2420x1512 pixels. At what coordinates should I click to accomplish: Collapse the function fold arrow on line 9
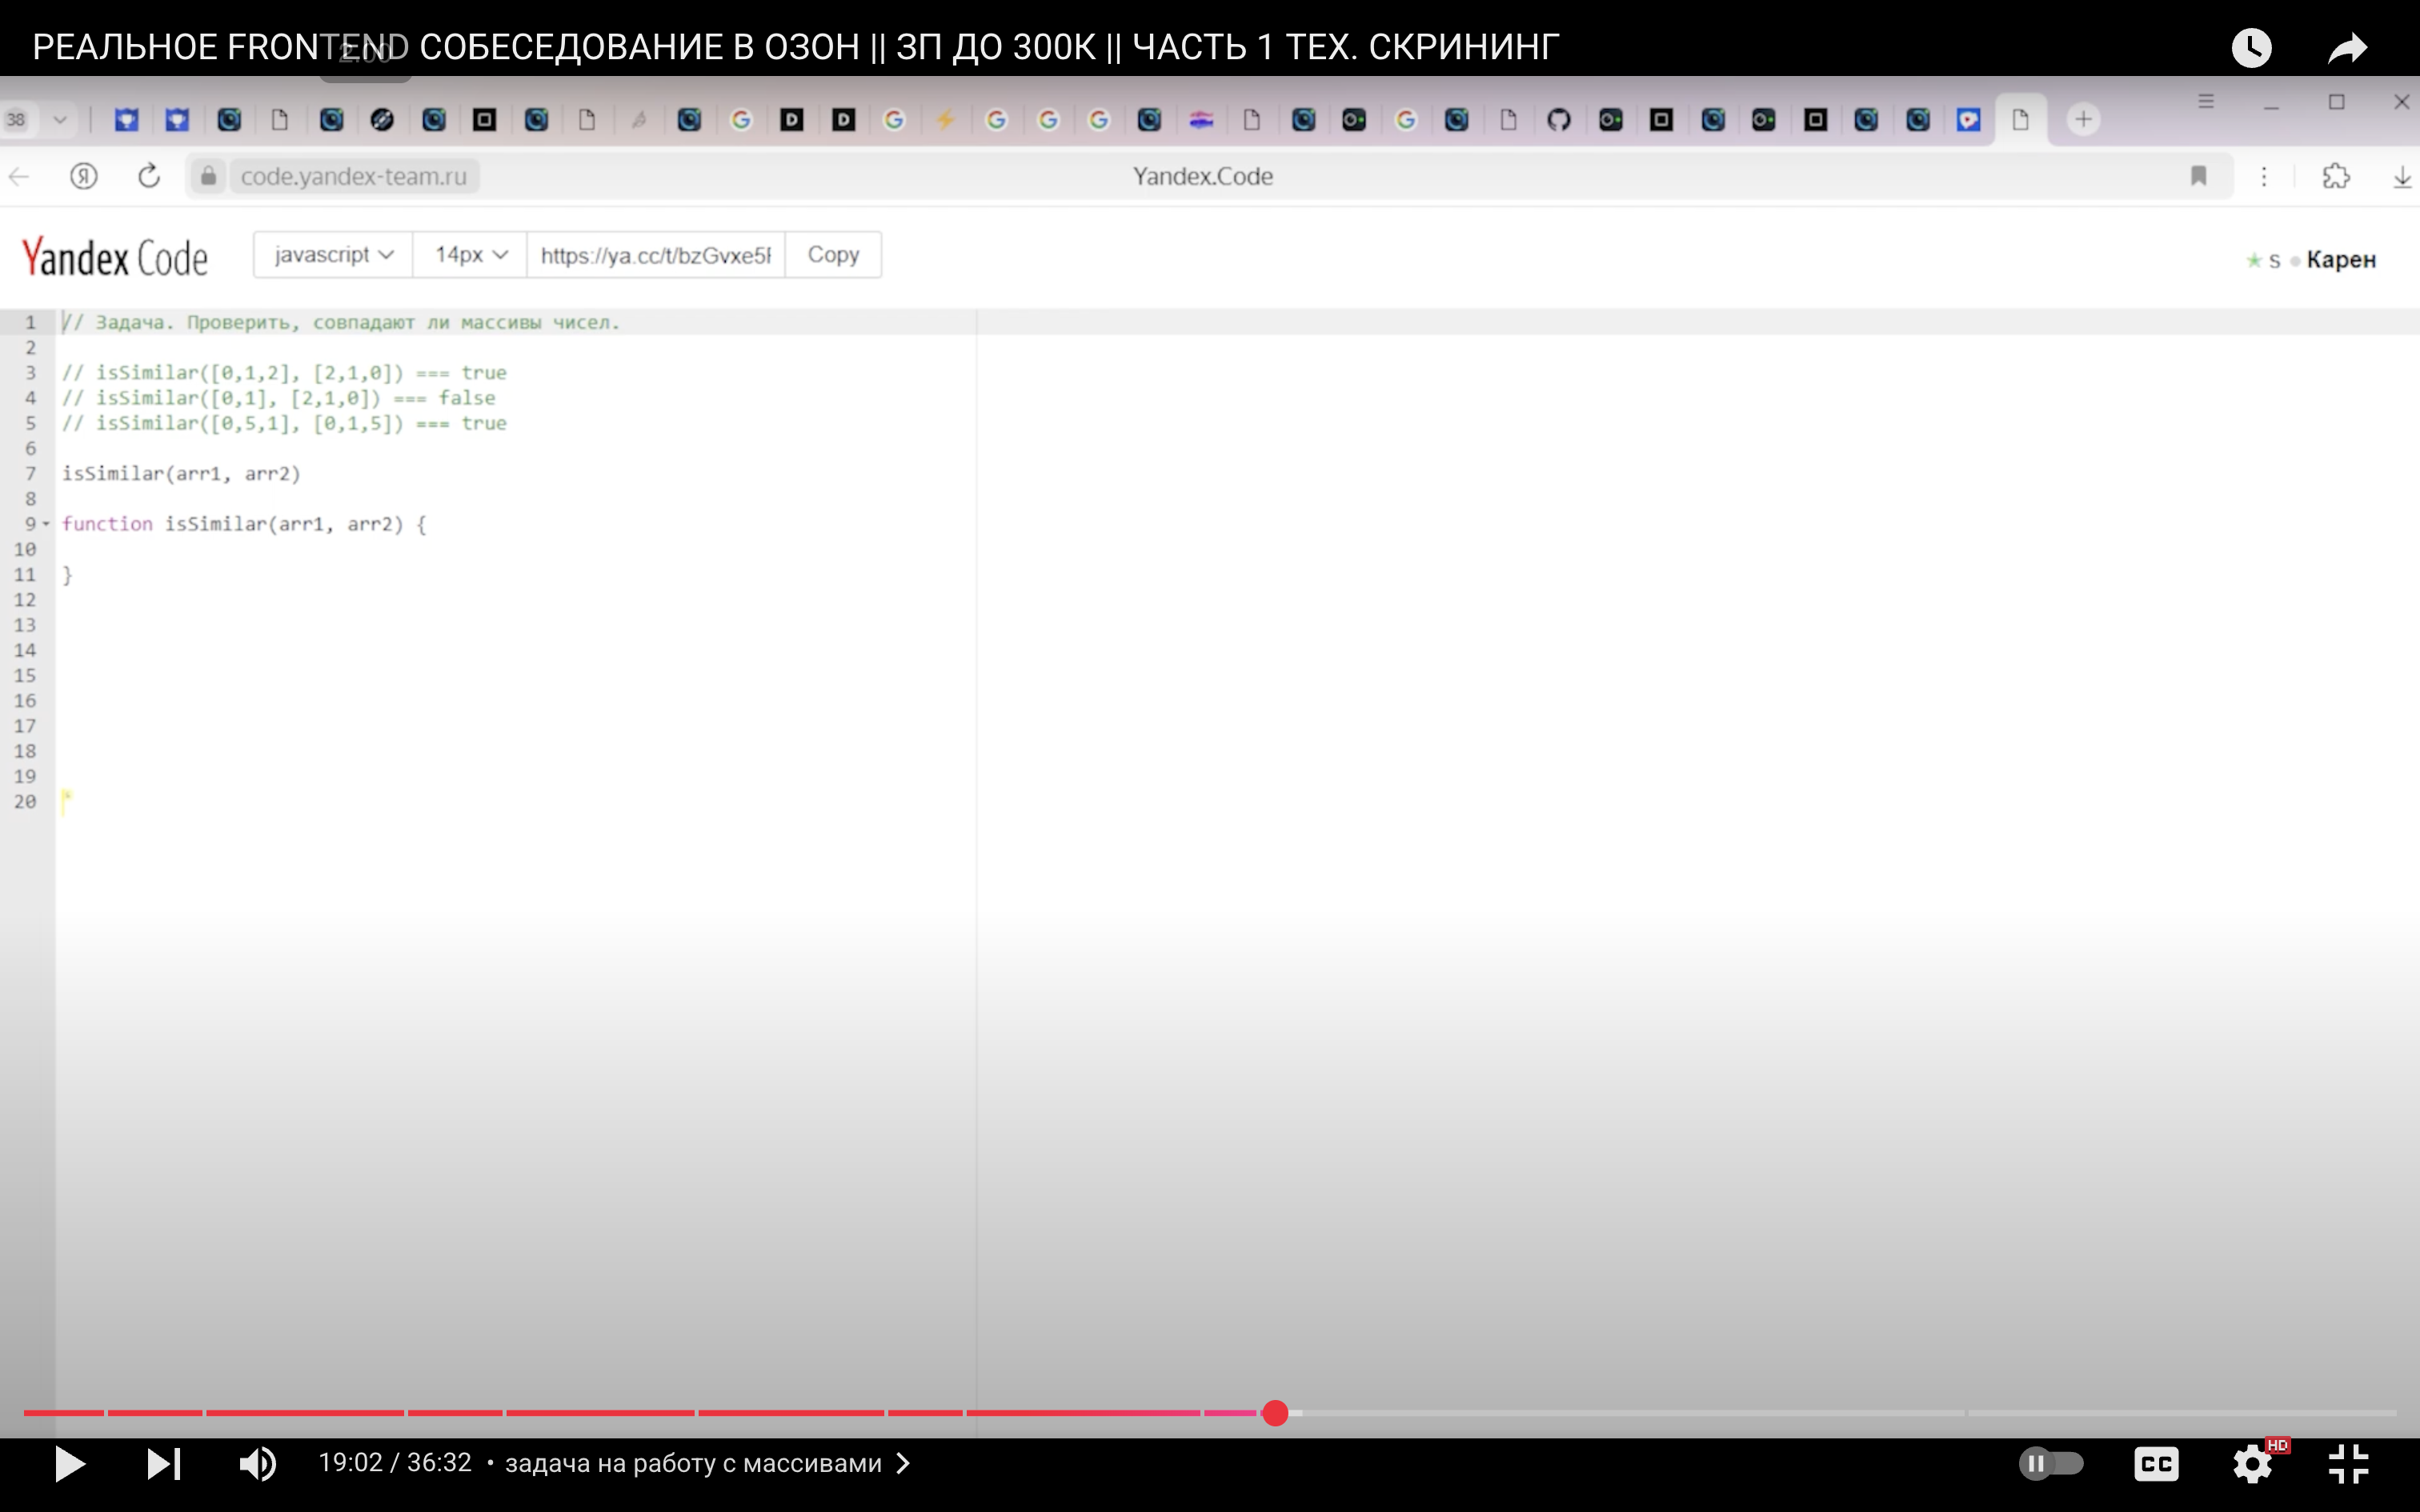click(46, 524)
